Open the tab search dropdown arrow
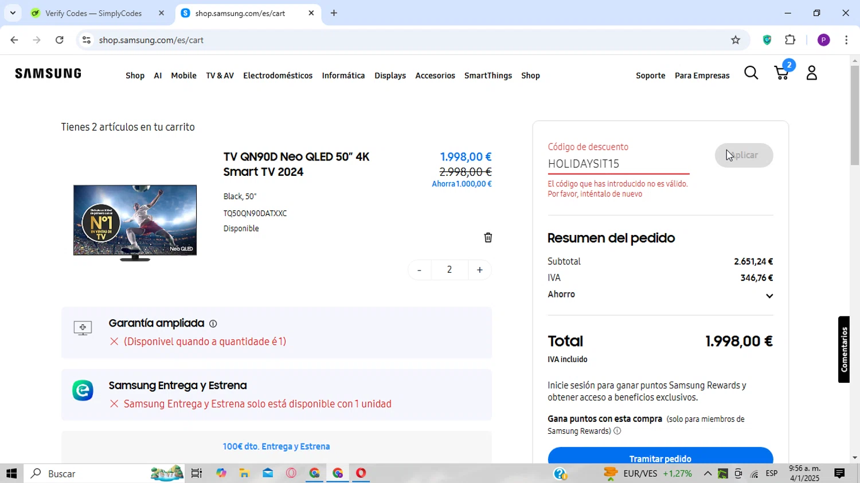Screen dimensions: 860x483 click(x=13, y=13)
